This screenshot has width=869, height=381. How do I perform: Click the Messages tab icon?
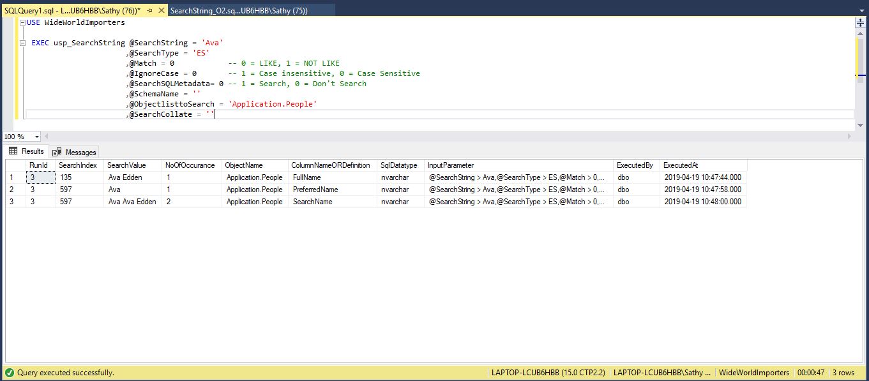point(57,152)
